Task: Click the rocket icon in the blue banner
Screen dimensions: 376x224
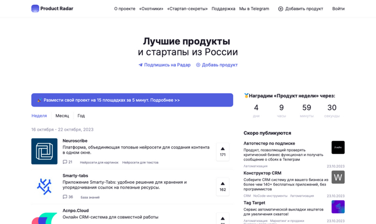Action: (40, 100)
